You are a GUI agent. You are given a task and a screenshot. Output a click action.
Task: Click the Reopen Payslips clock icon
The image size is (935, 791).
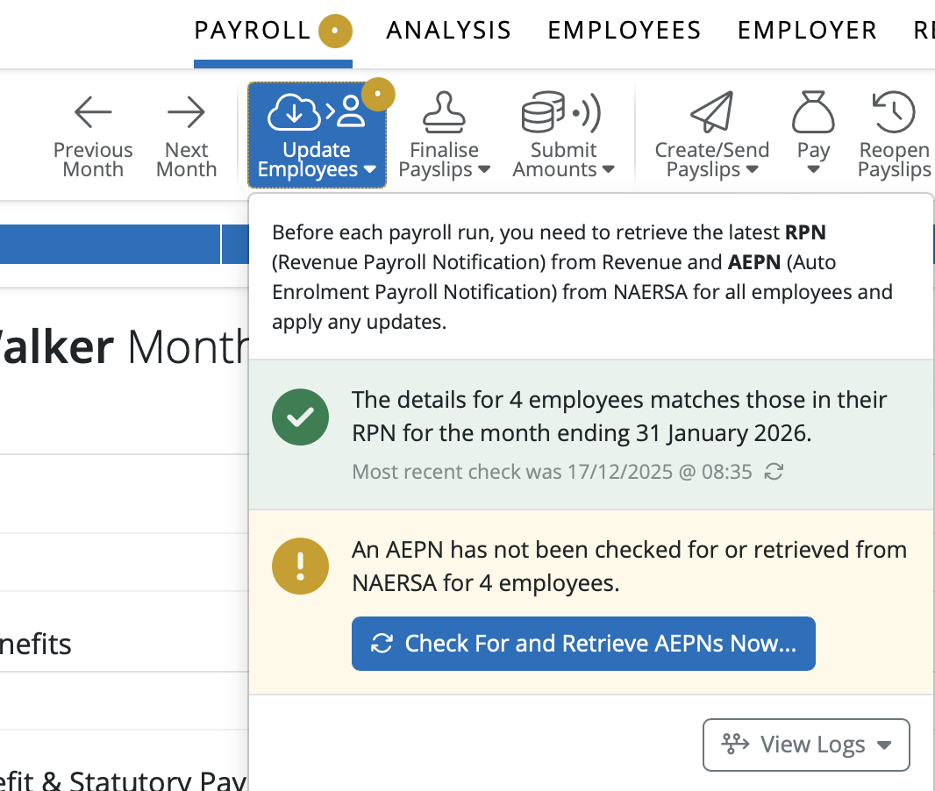click(894, 112)
